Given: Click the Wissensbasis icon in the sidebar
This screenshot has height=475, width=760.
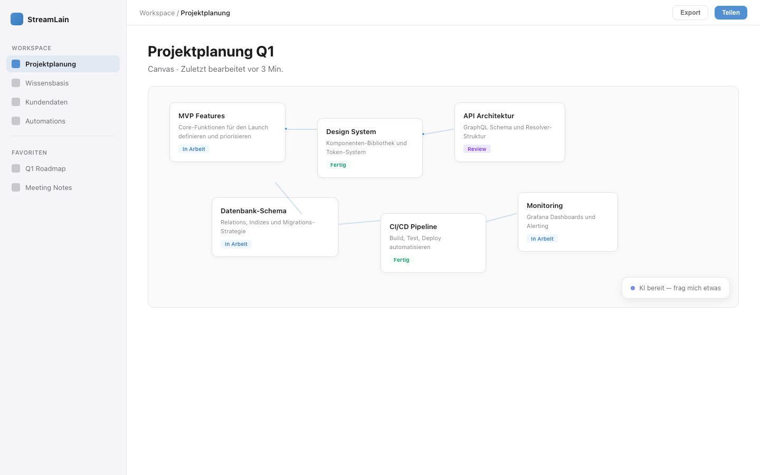Looking at the screenshot, I should (x=16, y=83).
